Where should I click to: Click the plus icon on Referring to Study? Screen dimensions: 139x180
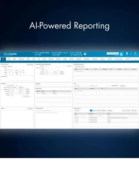[76, 67]
